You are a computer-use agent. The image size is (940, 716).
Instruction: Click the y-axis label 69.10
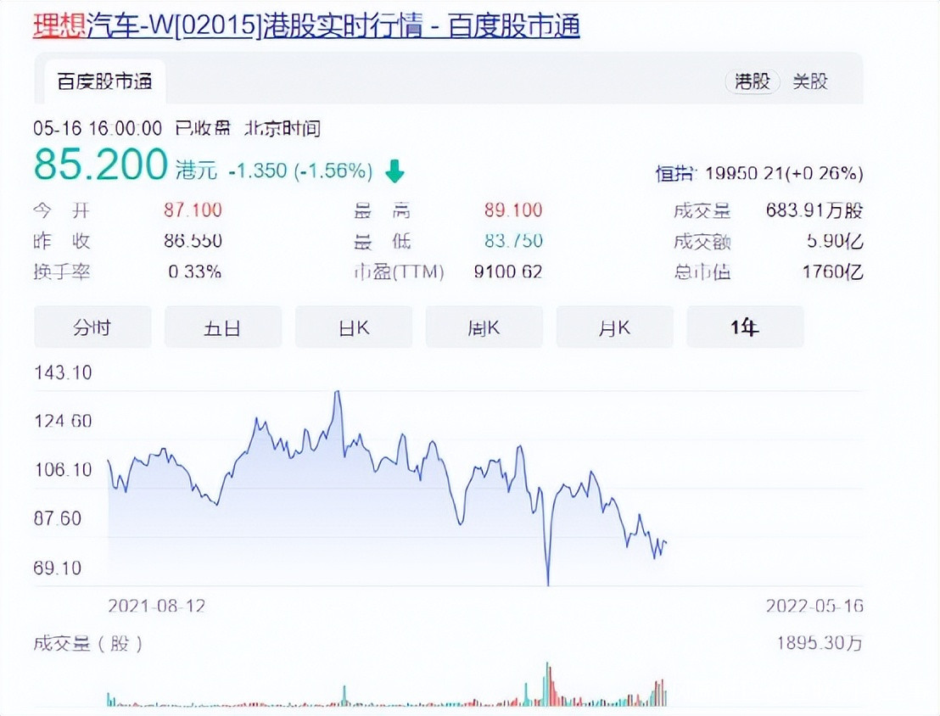(x=58, y=568)
